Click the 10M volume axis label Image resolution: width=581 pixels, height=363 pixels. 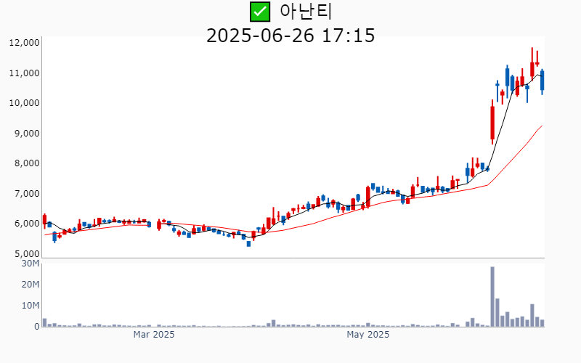[x=31, y=306]
